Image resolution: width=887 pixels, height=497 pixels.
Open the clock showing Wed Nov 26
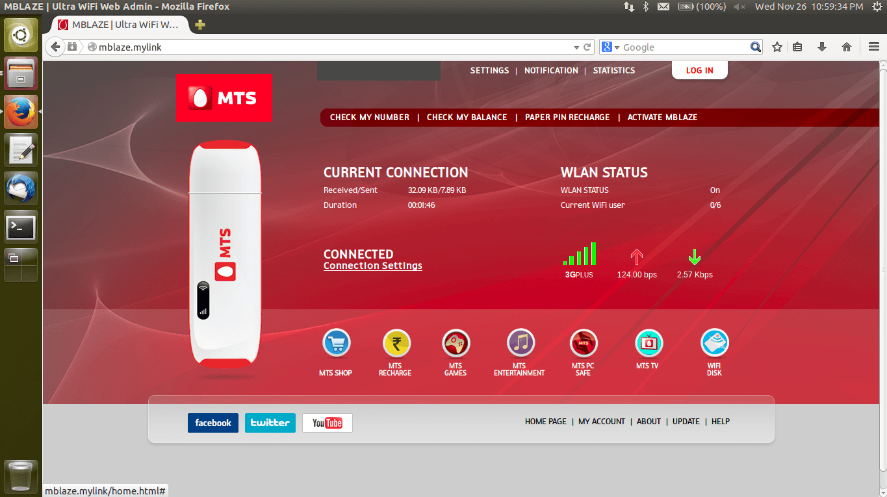point(809,6)
